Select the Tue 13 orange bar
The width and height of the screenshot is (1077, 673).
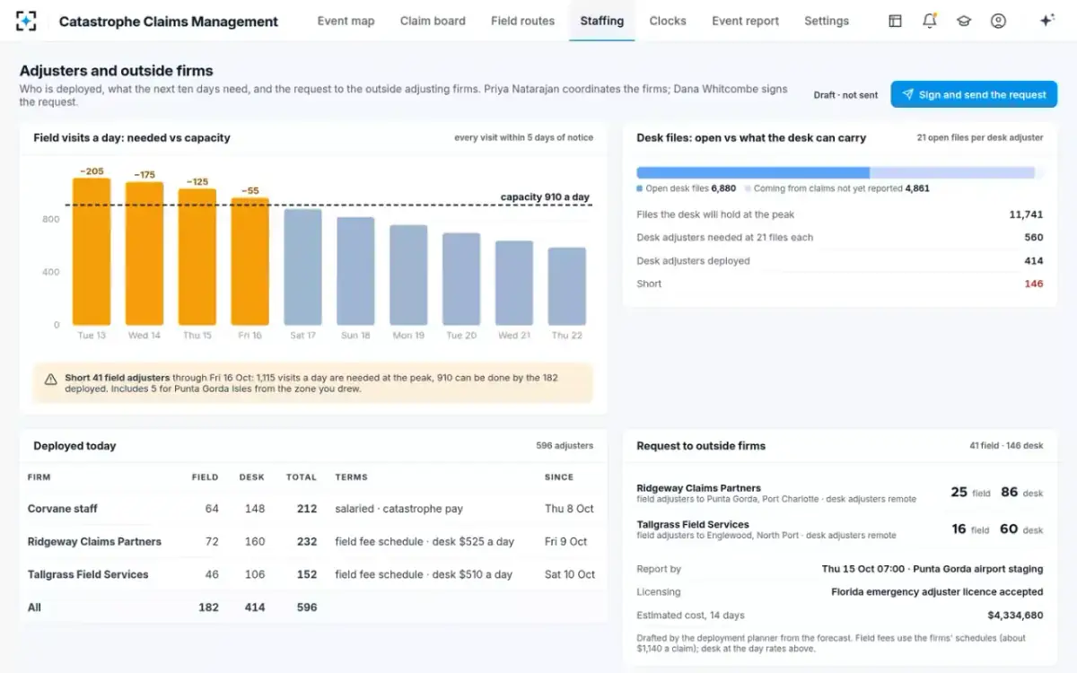(92, 251)
